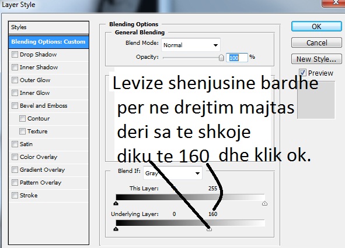345x248 pixels.
Task: Click the Opacity slider thumb
Action: (221, 58)
